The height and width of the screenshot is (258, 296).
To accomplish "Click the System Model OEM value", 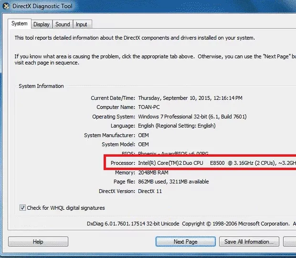I will tap(143, 144).
